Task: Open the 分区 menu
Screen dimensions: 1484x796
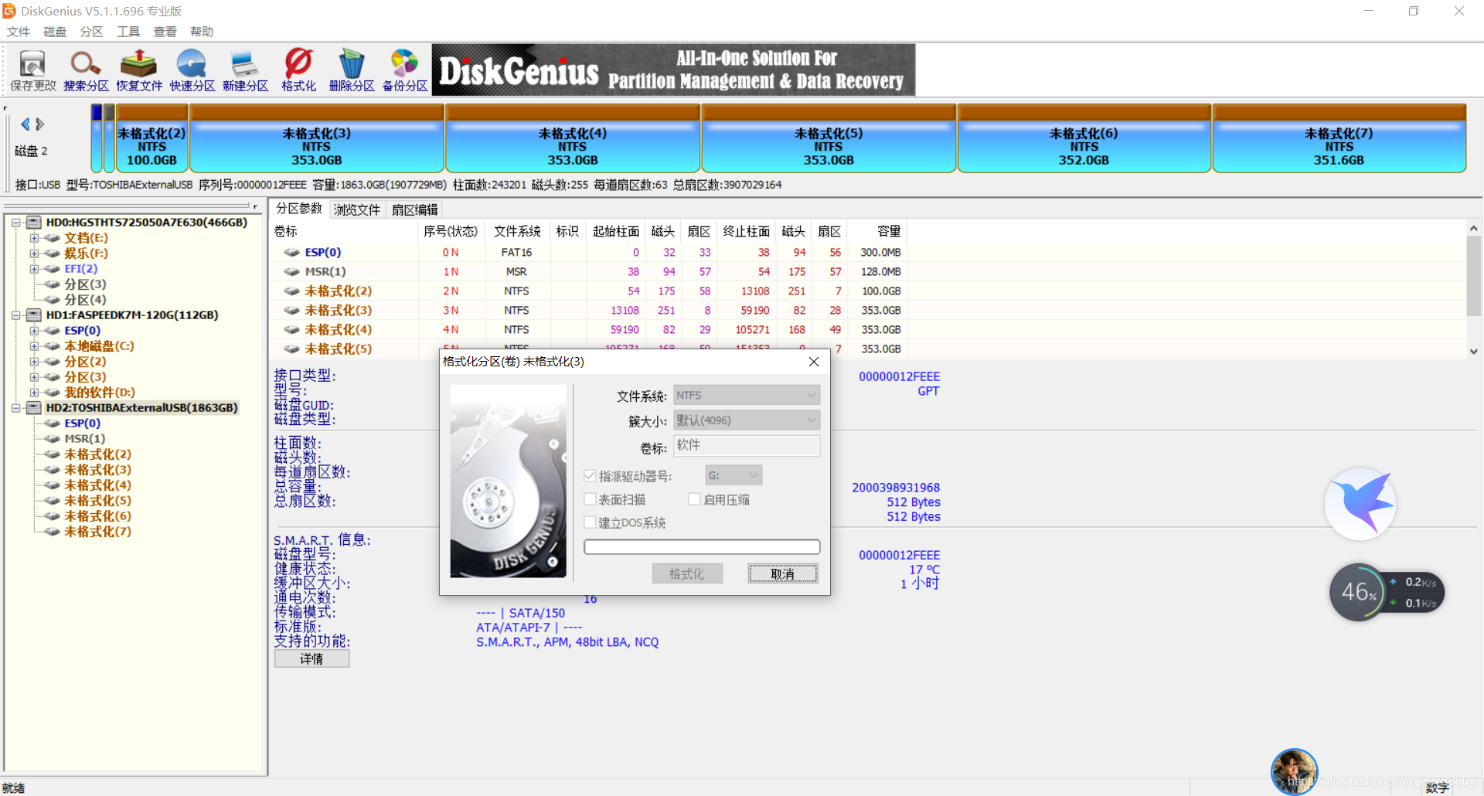Action: pos(91,32)
